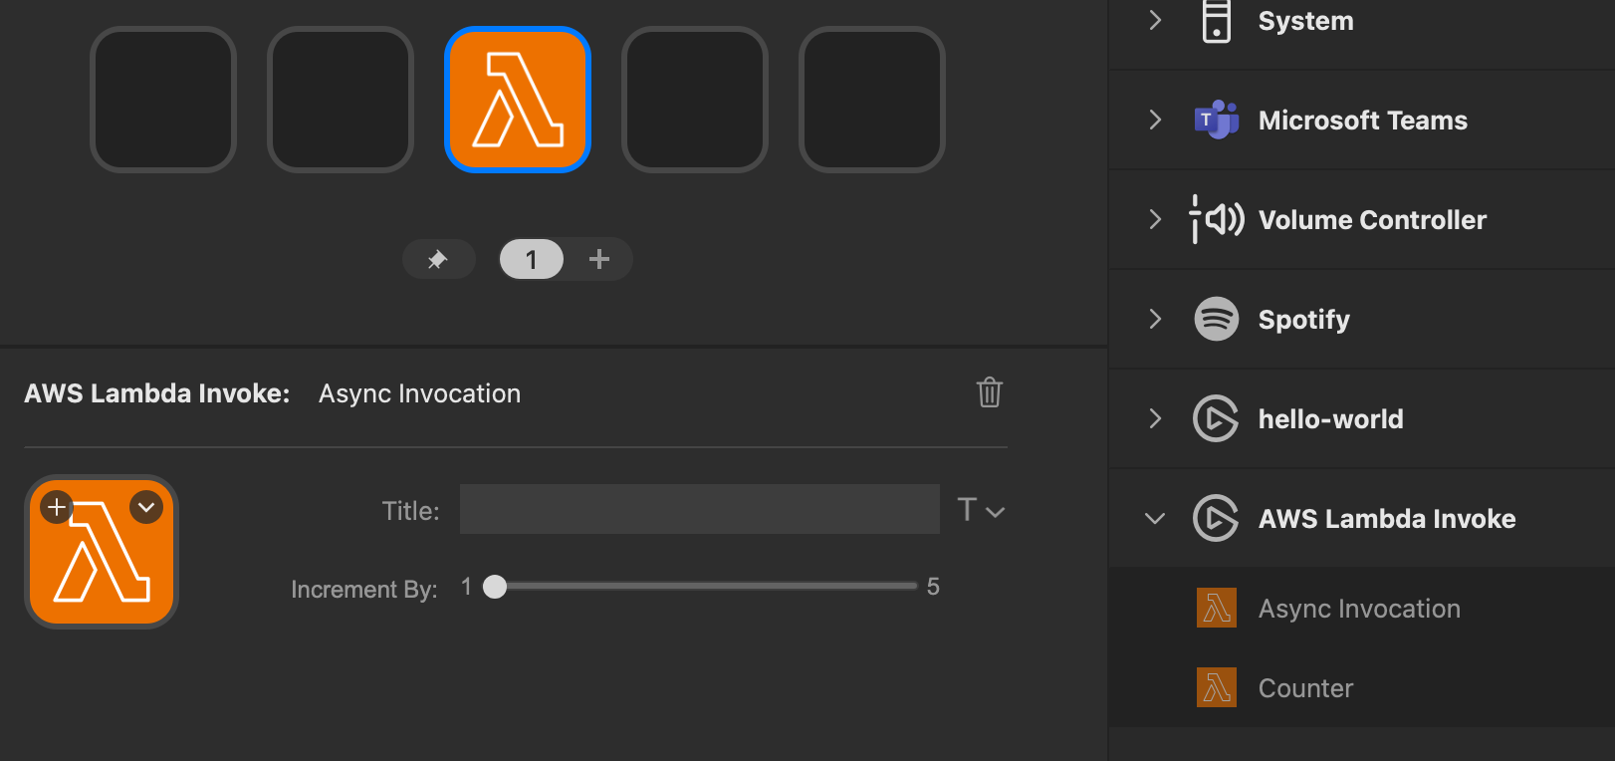
Task: Click the Increment By slider handle
Action: pos(495,587)
